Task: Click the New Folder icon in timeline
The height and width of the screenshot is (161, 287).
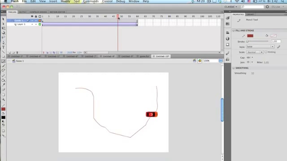Action: pyautogui.click(x=13, y=53)
